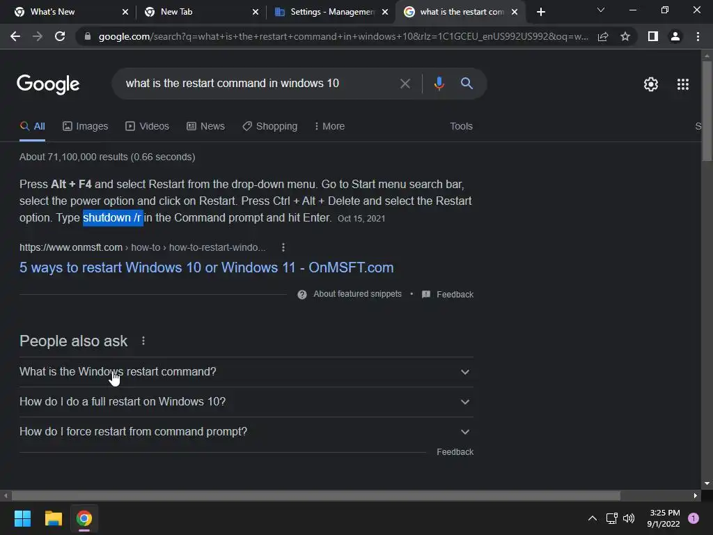Click the scroll left arrow
Image resolution: width=713 pixels, height=535 pixels.
click(6, 496)
